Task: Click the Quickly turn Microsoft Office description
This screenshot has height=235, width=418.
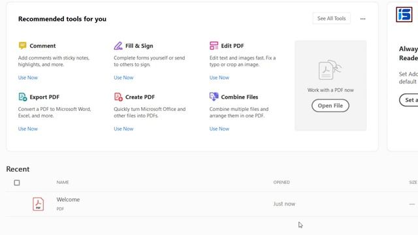Action: [150, 112]
